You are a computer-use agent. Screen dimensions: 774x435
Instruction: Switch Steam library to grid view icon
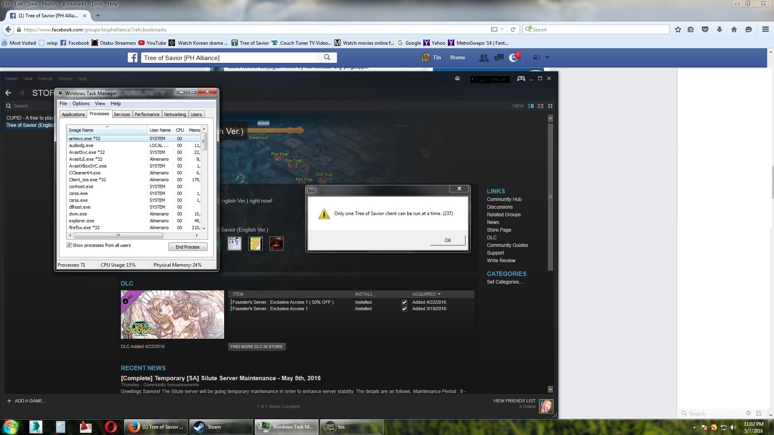[x=550, y=106]
